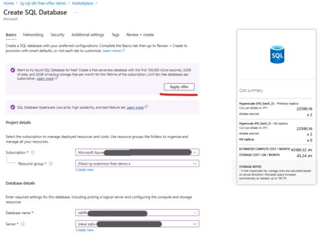Click Create new under Resource group

click(84, 170)
